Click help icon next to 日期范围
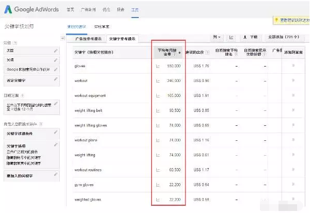Viewport: 311px width, 213px height. 22,95
